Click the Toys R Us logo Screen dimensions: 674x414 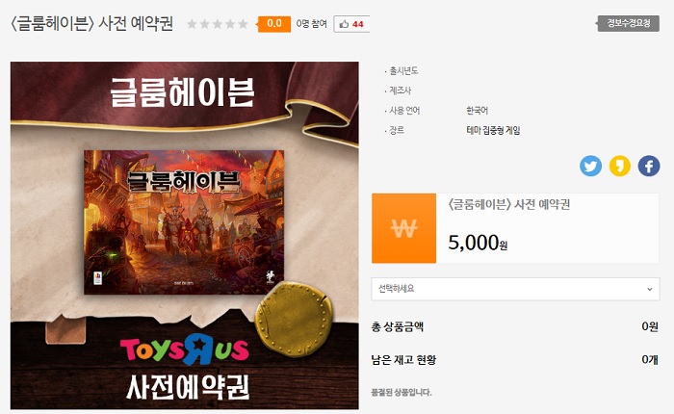pyautogui.click(x=185, y=349)
